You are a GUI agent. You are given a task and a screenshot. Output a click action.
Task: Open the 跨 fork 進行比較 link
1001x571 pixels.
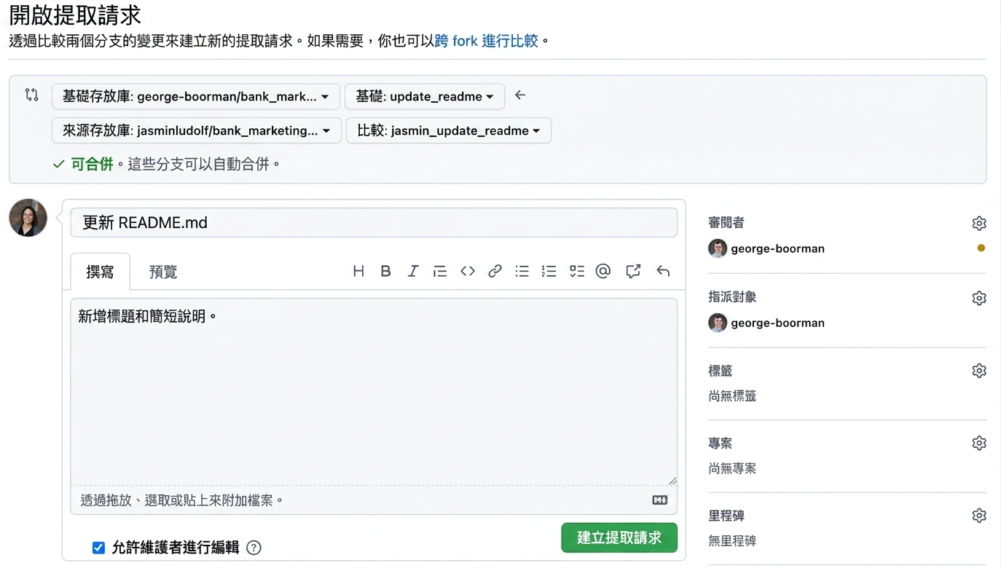487,41
